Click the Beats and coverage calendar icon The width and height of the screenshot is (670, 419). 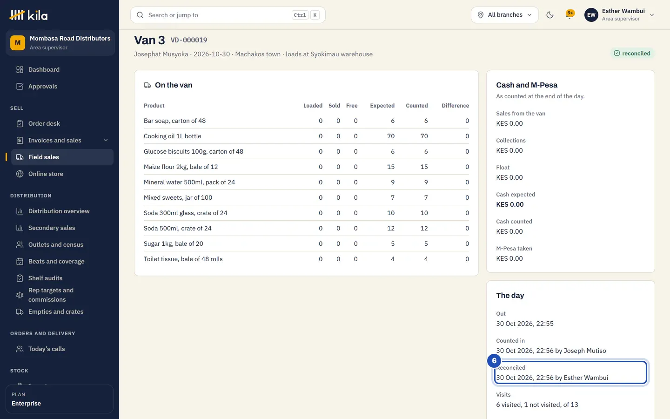(x=20, y=262)
